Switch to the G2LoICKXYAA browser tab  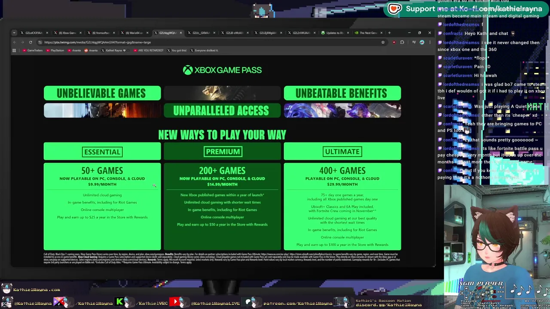tap(34, 33)
